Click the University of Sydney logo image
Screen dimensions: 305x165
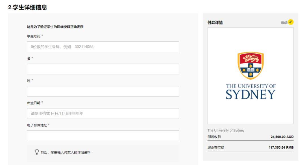pyautogui.click(x=250, y=76)
